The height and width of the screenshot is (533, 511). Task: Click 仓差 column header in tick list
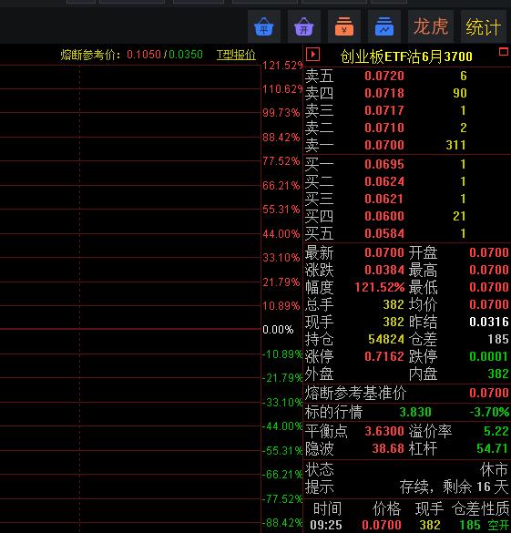coord(465,509)
